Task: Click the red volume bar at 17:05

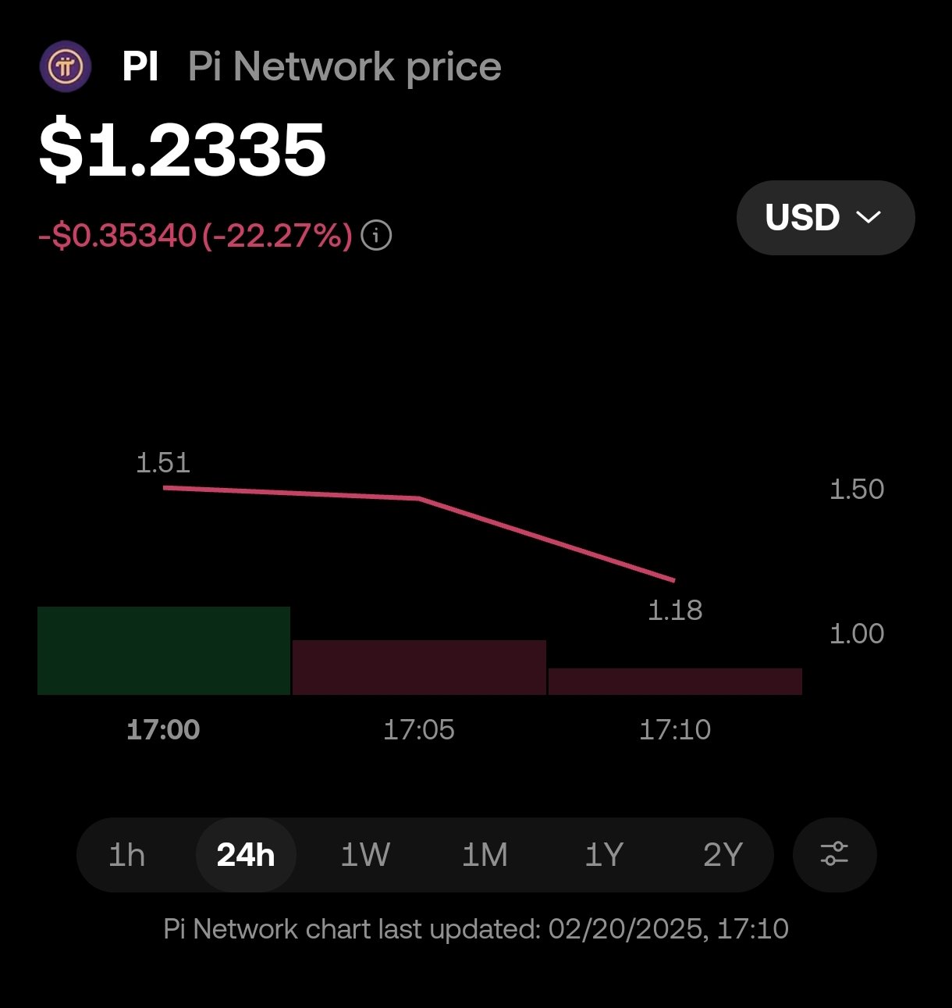Action: pos(419,668)
